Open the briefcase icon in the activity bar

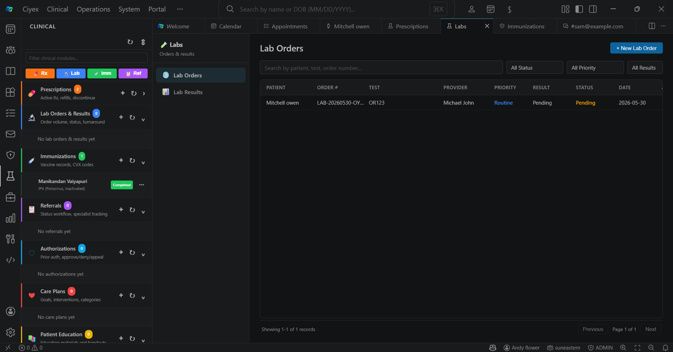click(x=11, y=197)
